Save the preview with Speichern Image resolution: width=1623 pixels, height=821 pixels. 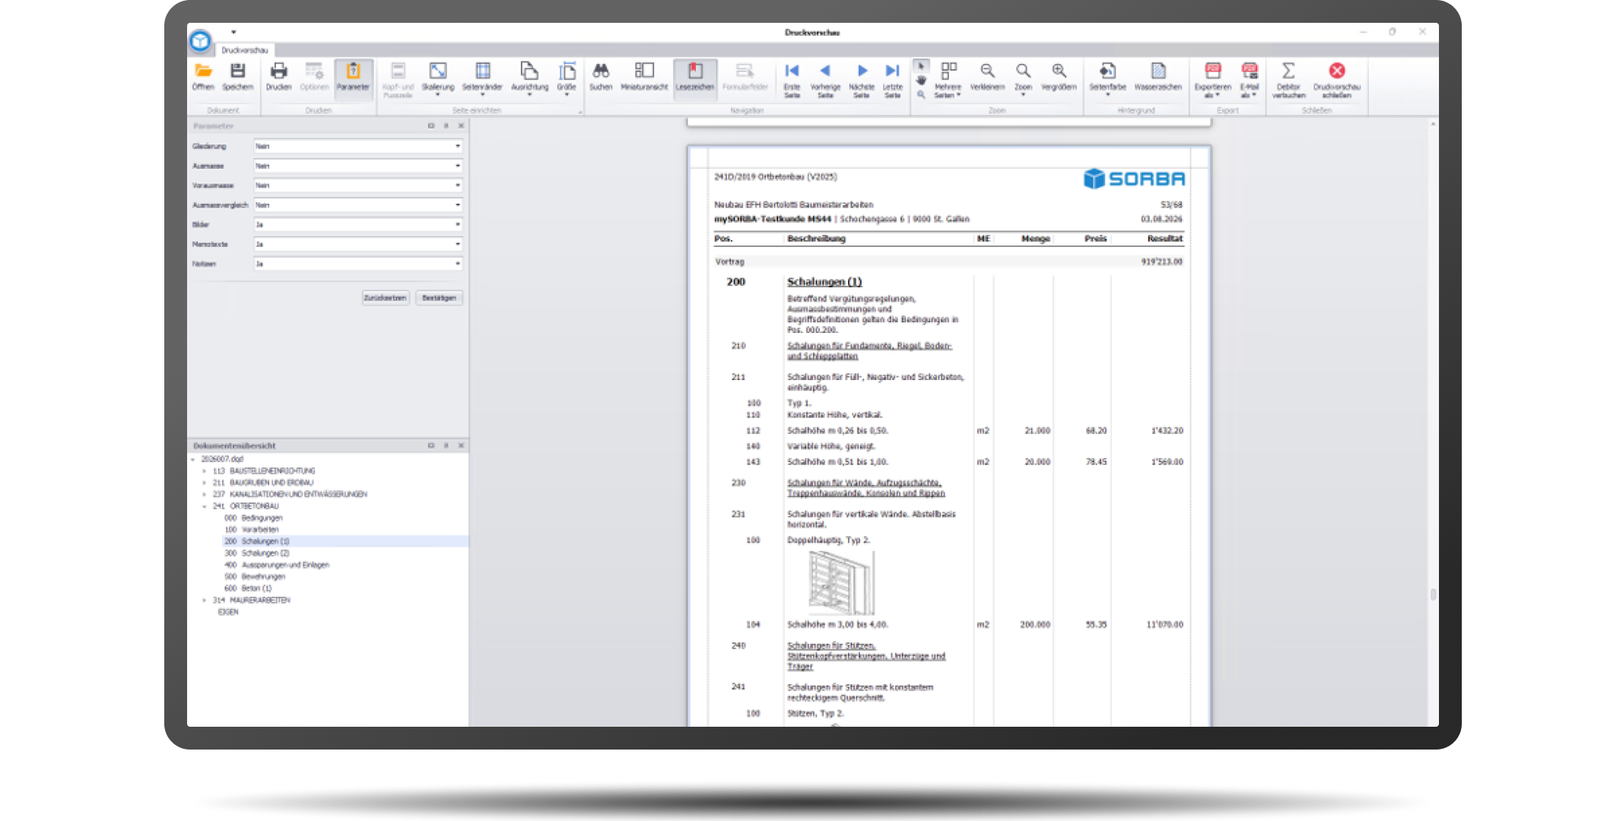click(x=237, y=77)
